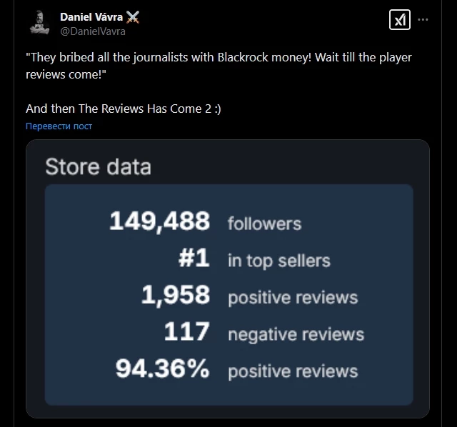Select the 1,958 positive reviews count
The image size is (457, 427).
[176, 295]
